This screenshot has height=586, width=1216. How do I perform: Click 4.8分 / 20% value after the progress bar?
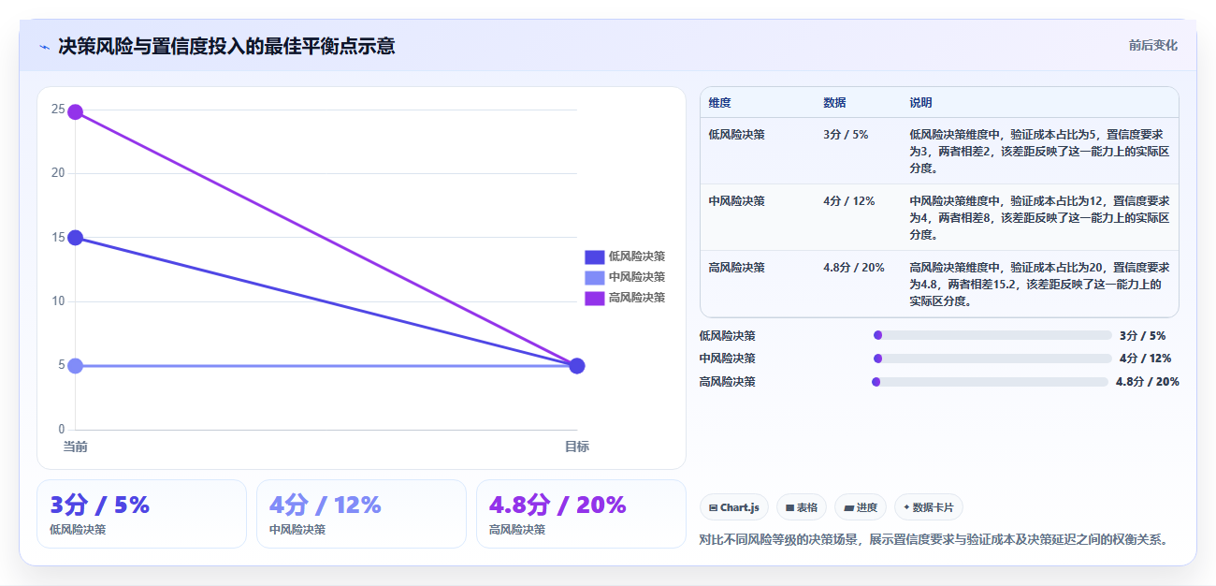click(1147, 381)
